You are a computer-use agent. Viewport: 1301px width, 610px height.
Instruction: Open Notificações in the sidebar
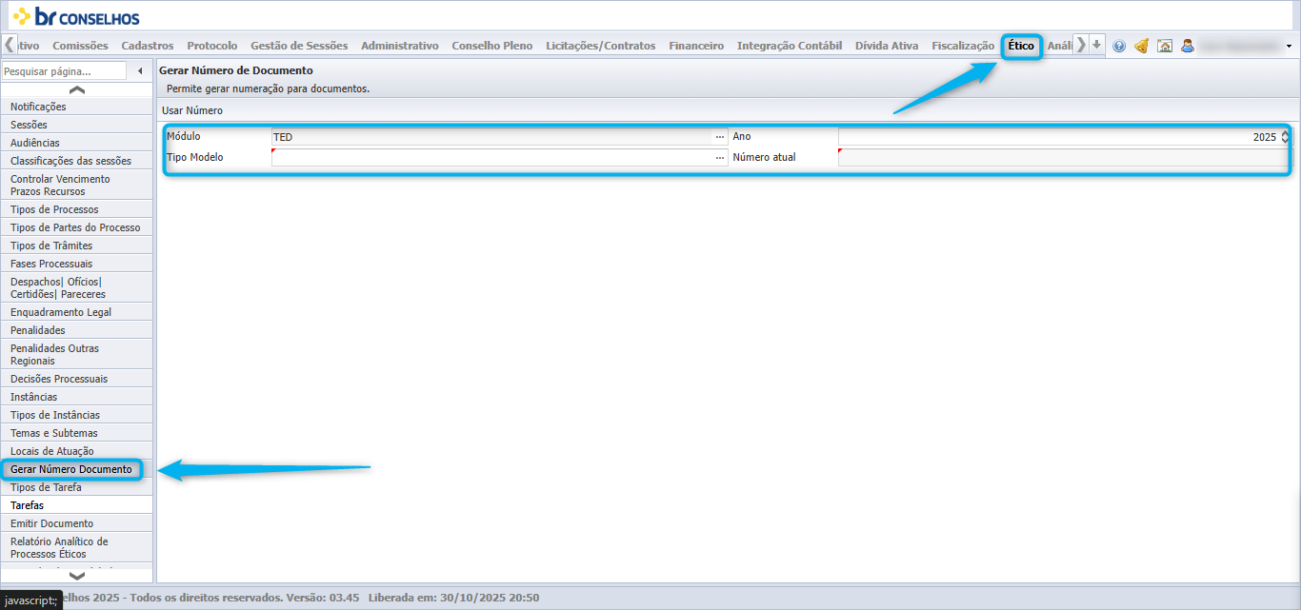(76, 107)
